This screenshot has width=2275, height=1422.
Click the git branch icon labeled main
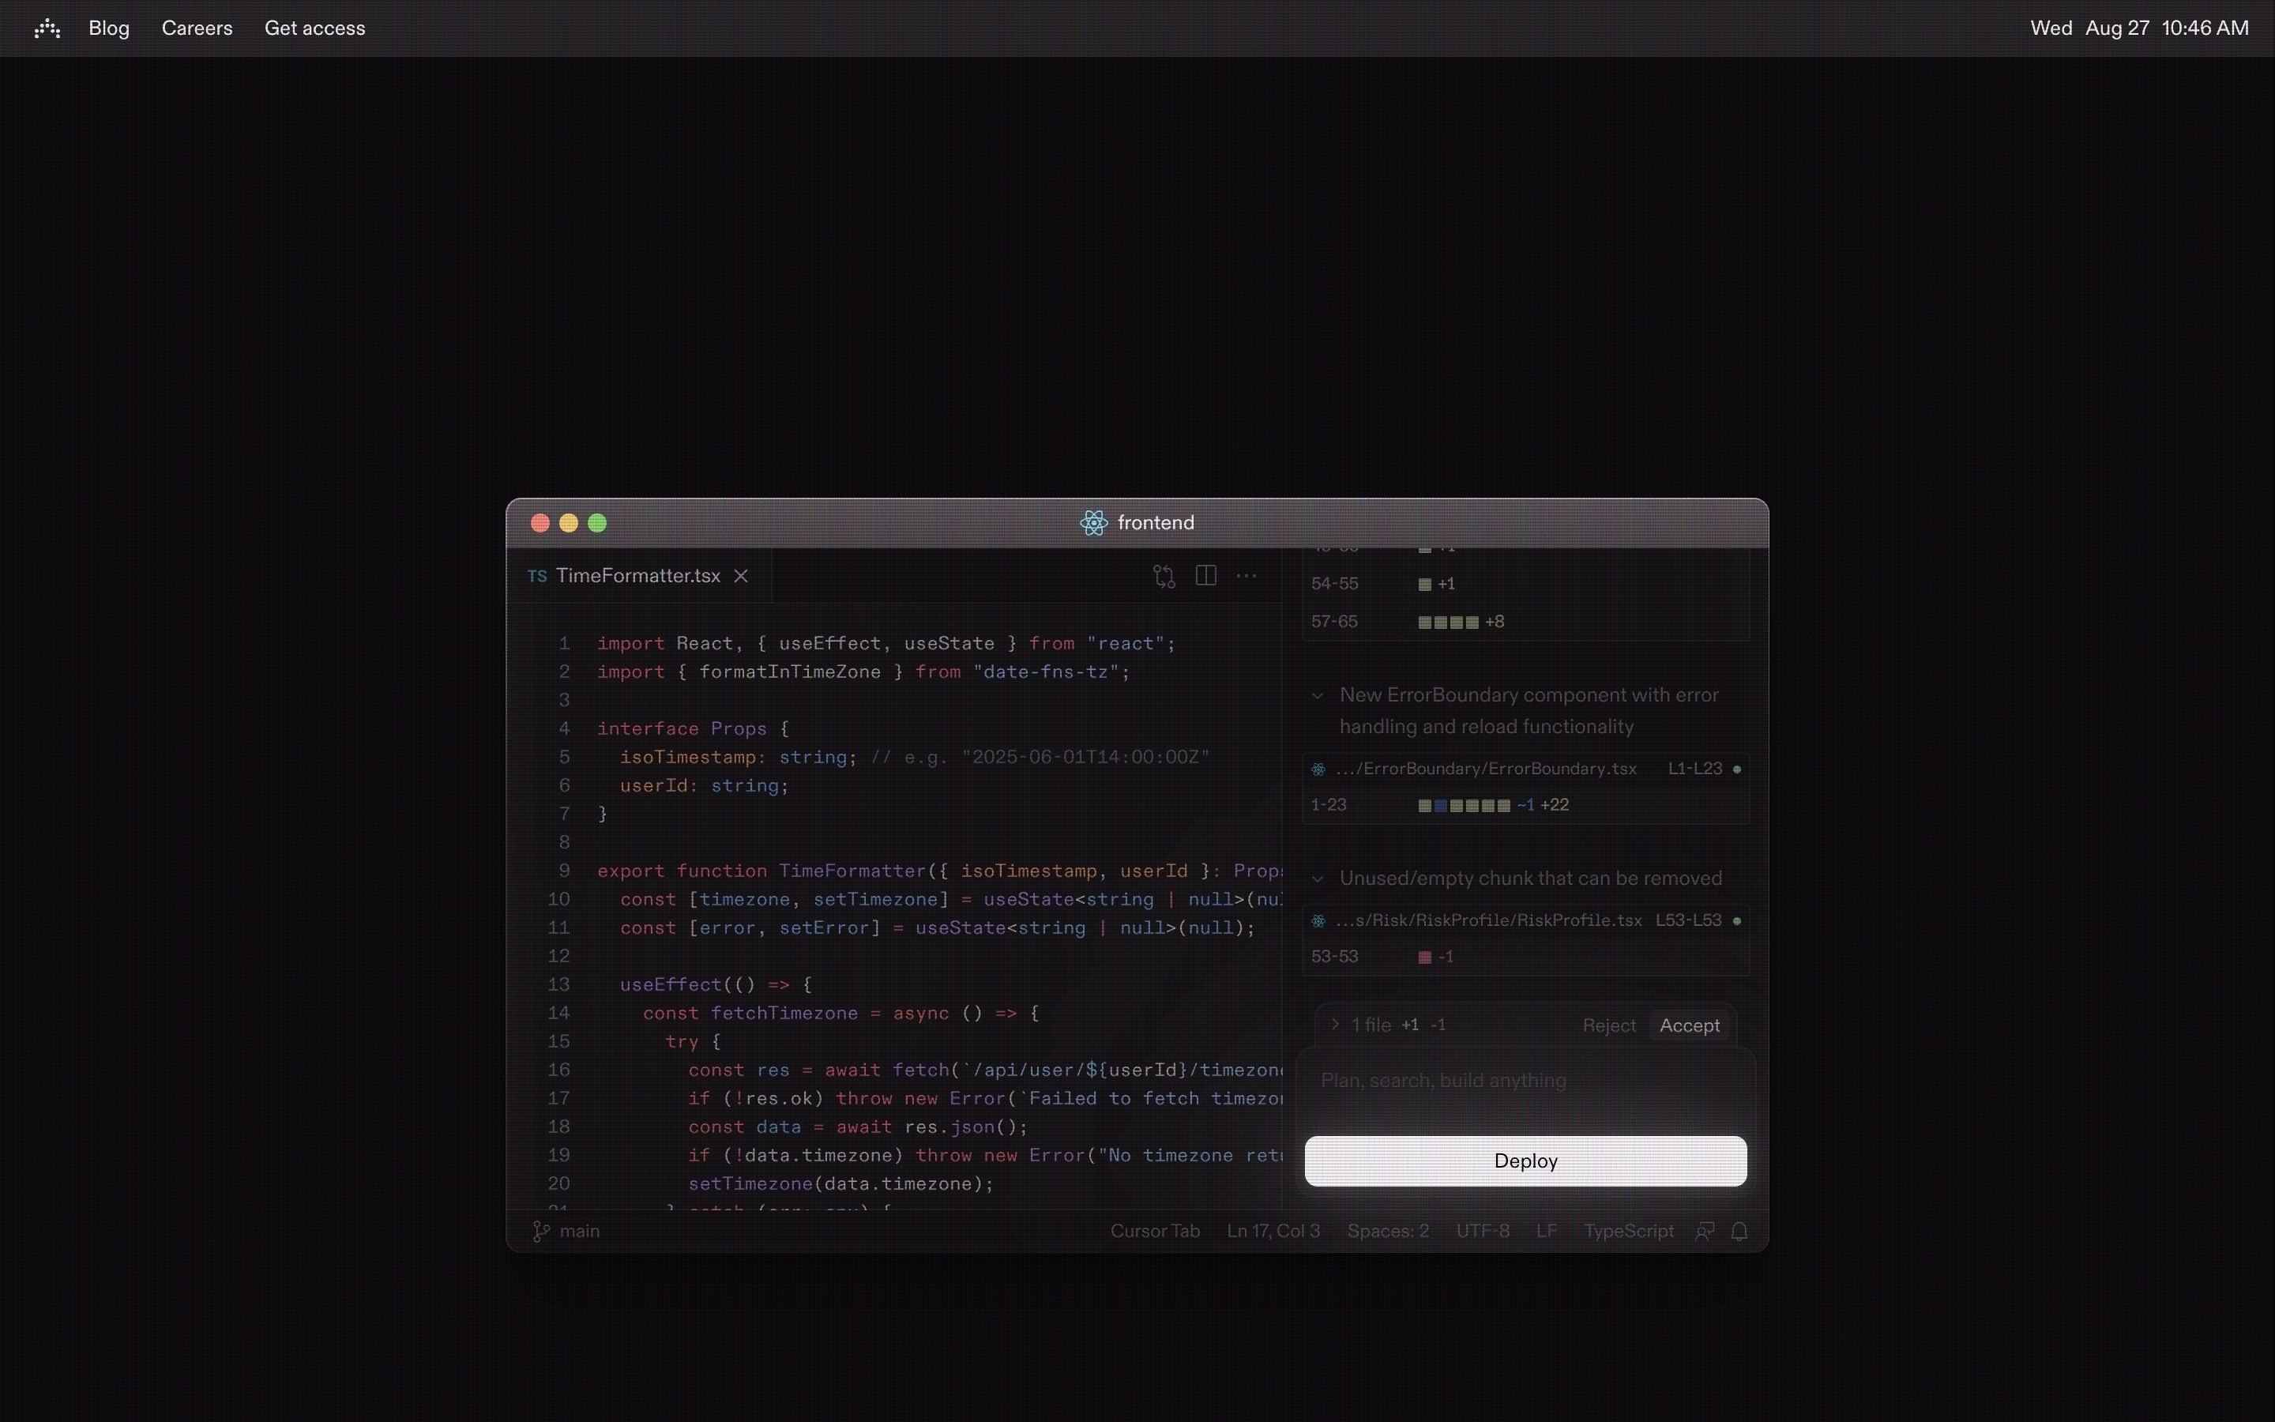(x=541, y=1231)
